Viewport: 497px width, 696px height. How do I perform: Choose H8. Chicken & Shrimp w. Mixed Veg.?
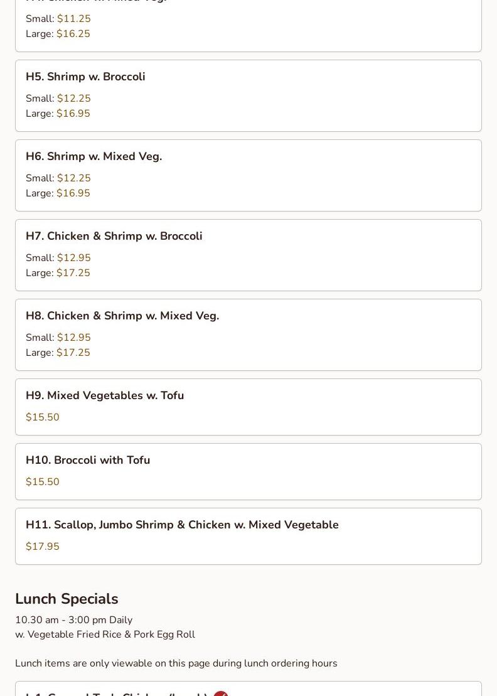(x=122, y=316)
